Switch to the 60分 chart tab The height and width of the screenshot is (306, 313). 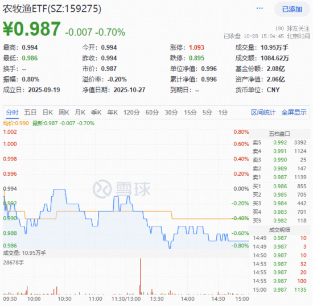(x=152, y=112)
